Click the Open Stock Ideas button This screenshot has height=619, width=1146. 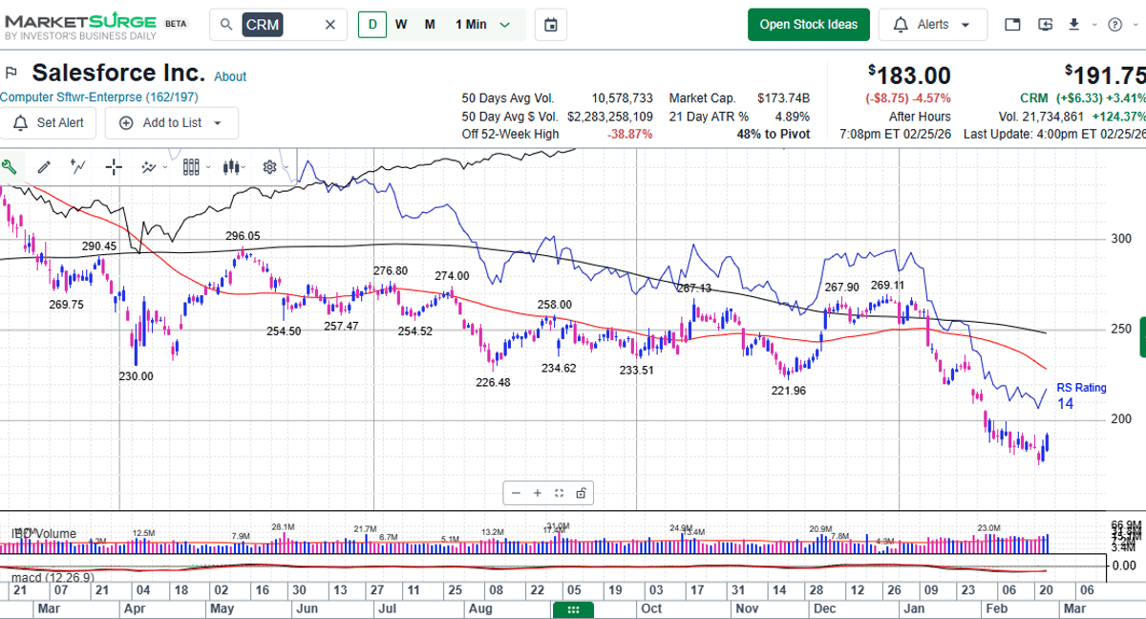tap(809, 24)
